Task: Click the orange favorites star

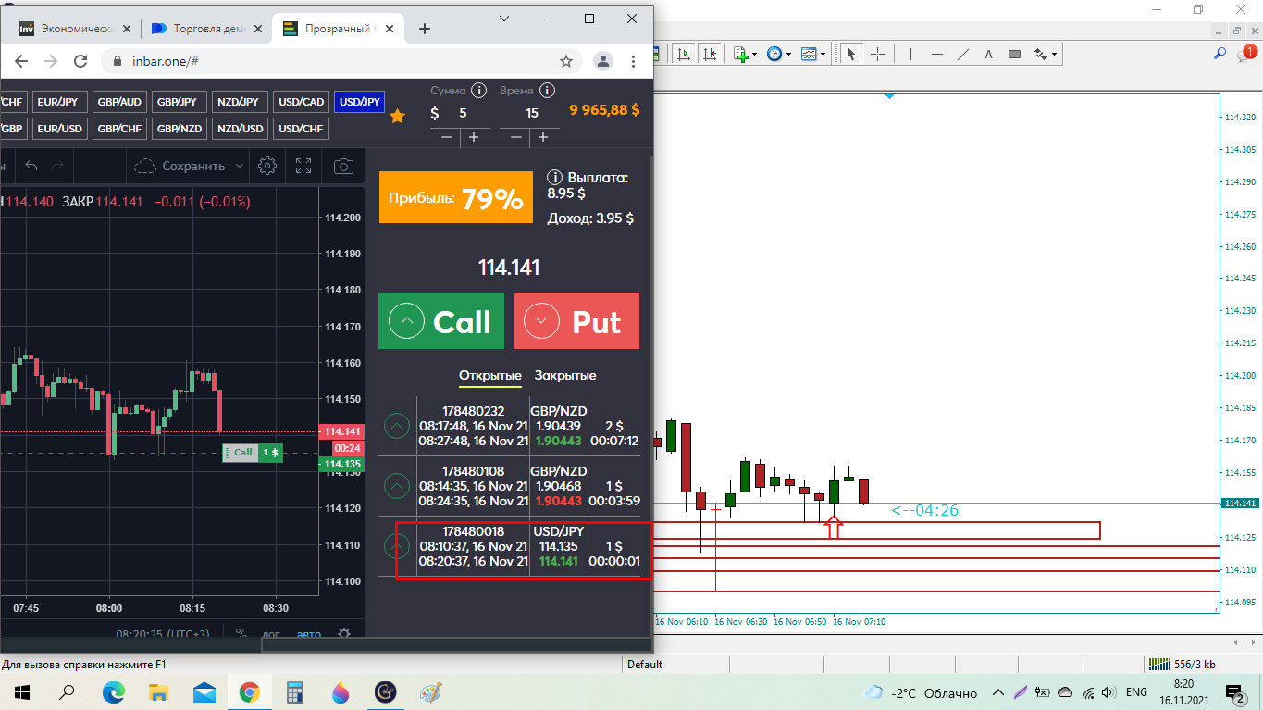Action: 397,116
